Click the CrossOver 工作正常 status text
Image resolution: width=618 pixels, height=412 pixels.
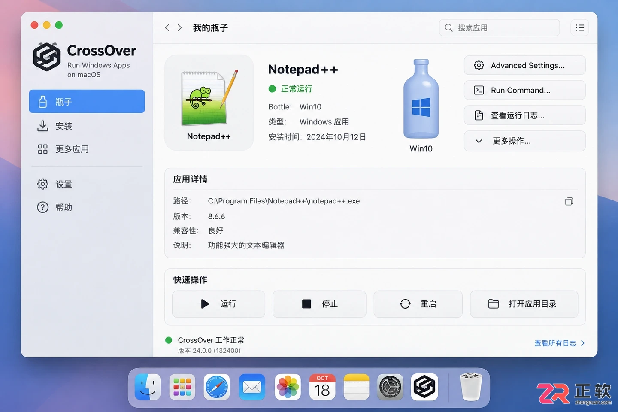pos(211,340)
